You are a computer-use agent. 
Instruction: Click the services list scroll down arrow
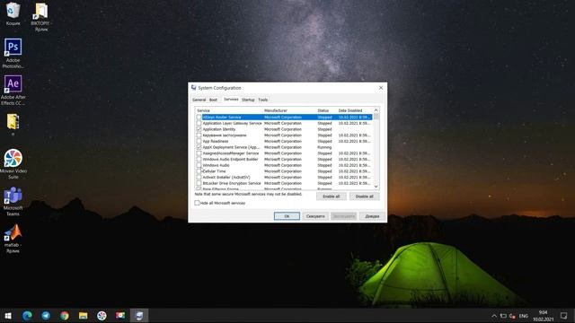click(376, 187)
